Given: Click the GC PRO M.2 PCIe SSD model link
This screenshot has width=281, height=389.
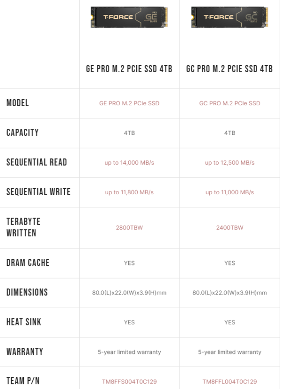Looking at the screenshot, I should click(229, 103).
